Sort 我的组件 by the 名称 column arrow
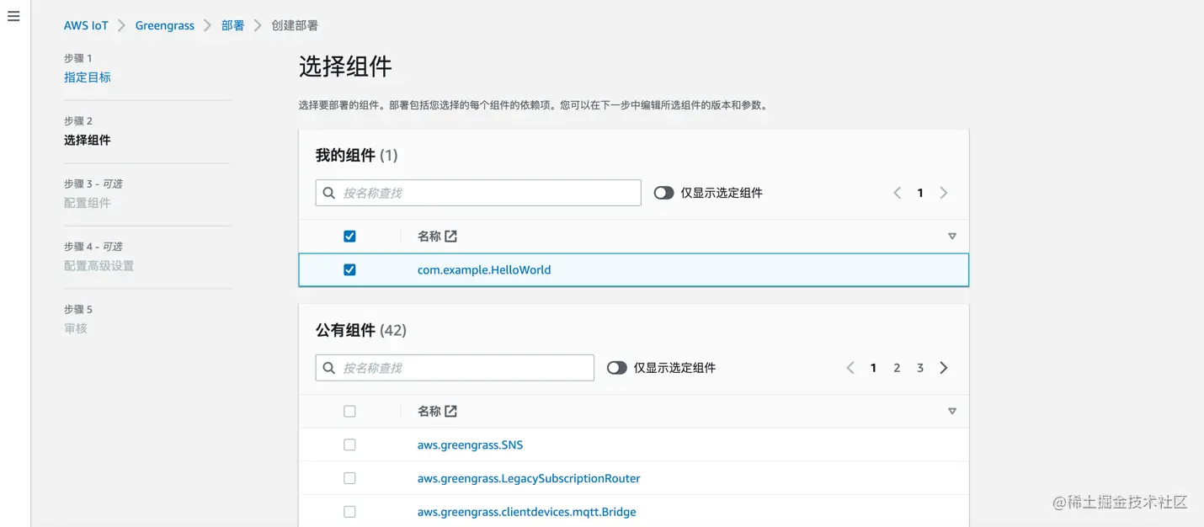The width and height of the screenshot is (1204, 527). 952,237
